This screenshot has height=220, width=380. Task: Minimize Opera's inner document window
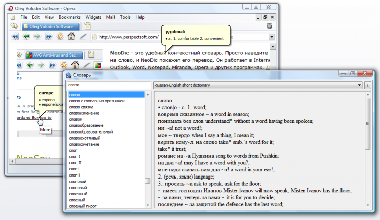pos(258,17)
